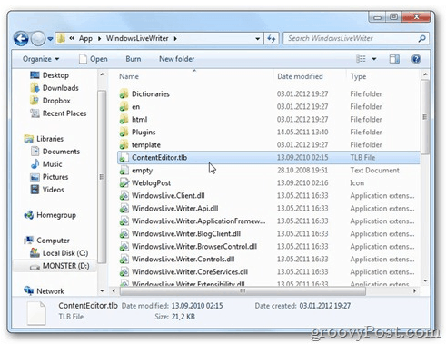The width and height of the screenshot is (446, 344).
Task: Click the WindowsLive.Writer.Controls.dll file icon
Action: pyautogui.click(x=124, y=260)
